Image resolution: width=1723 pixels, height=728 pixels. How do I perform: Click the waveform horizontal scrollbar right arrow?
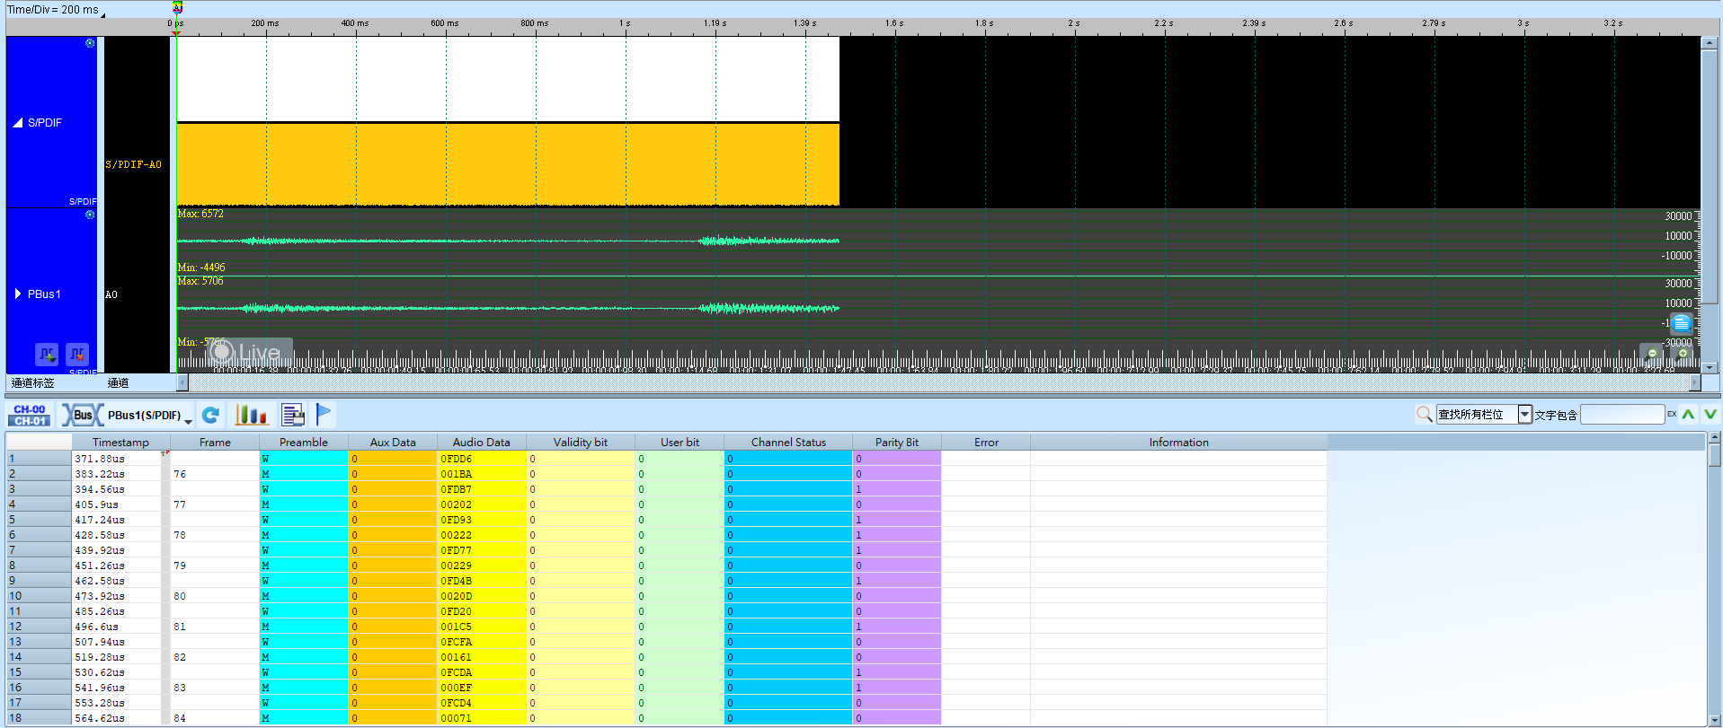pyautogui.click(x=1695, y=382)
